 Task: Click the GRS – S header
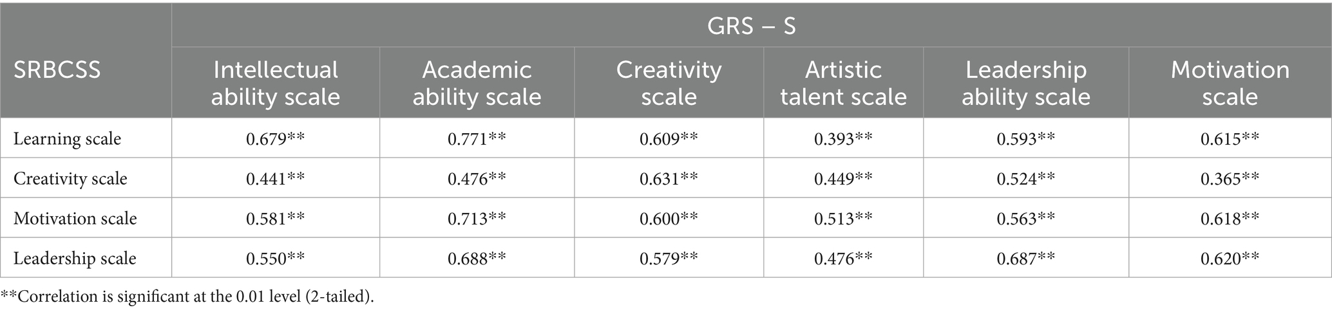point(751,26)
